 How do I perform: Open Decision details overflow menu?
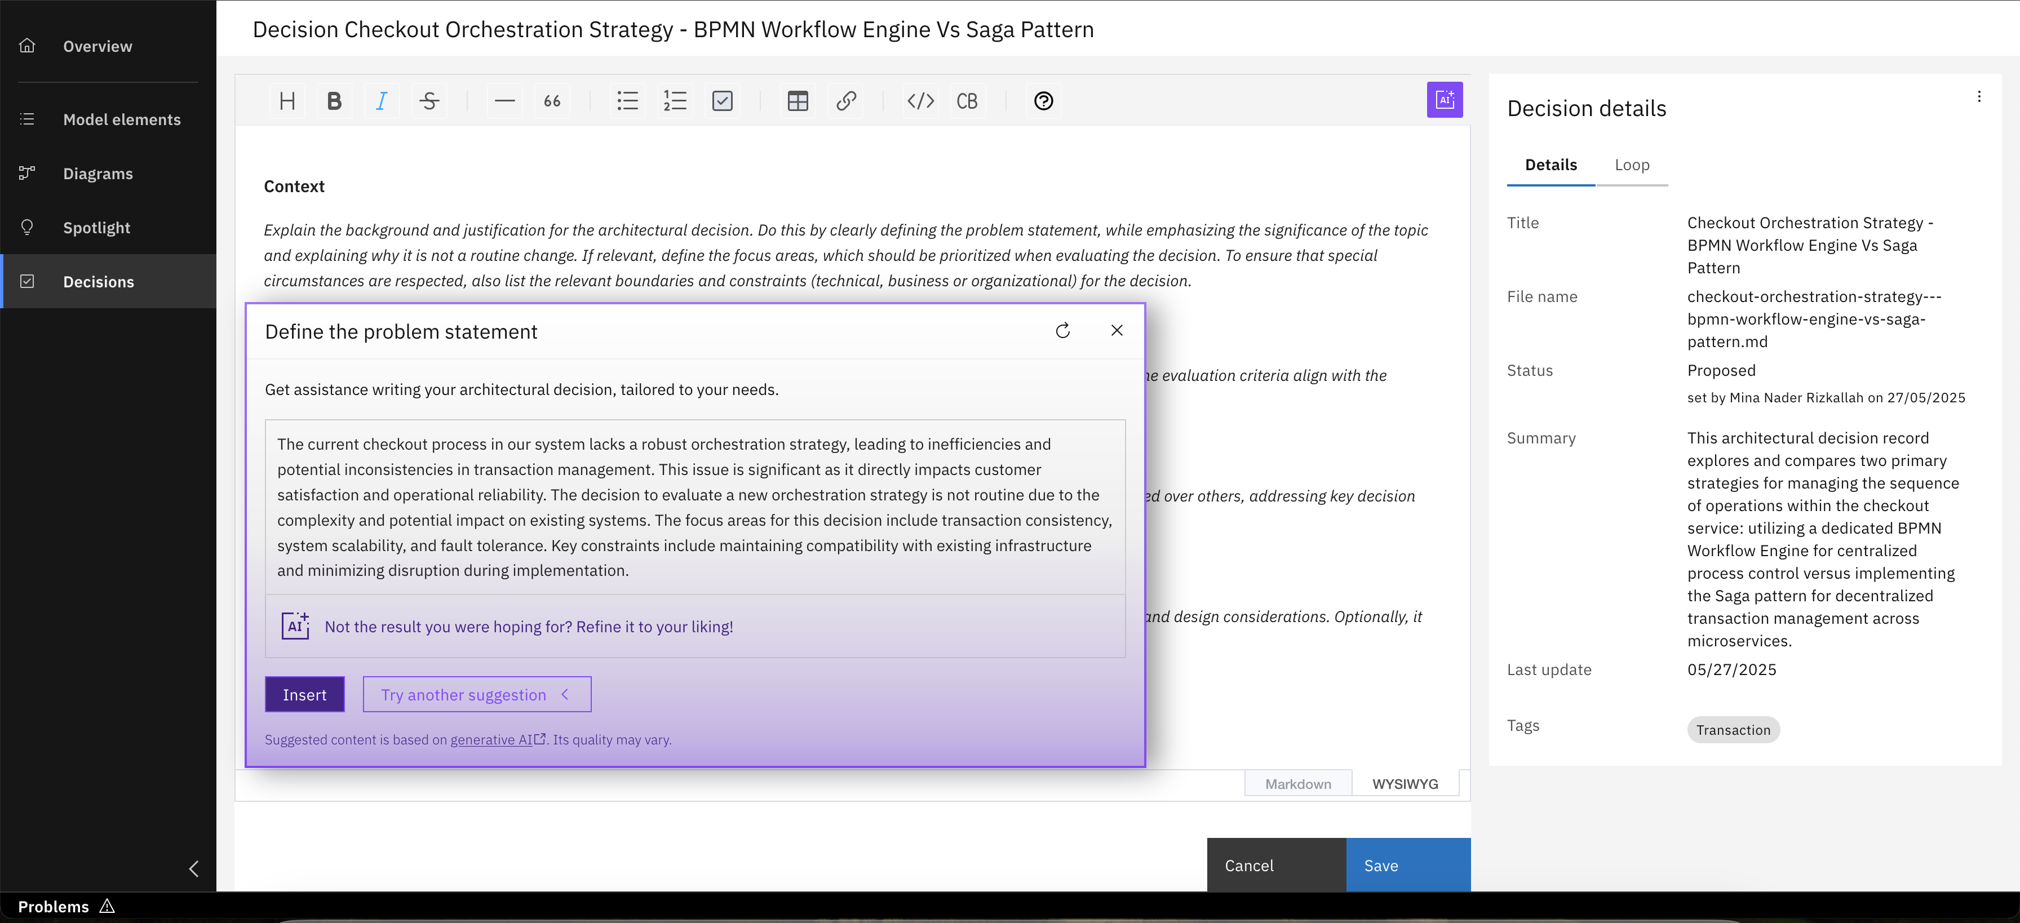pyautogui.click(x=1978, y=96)
